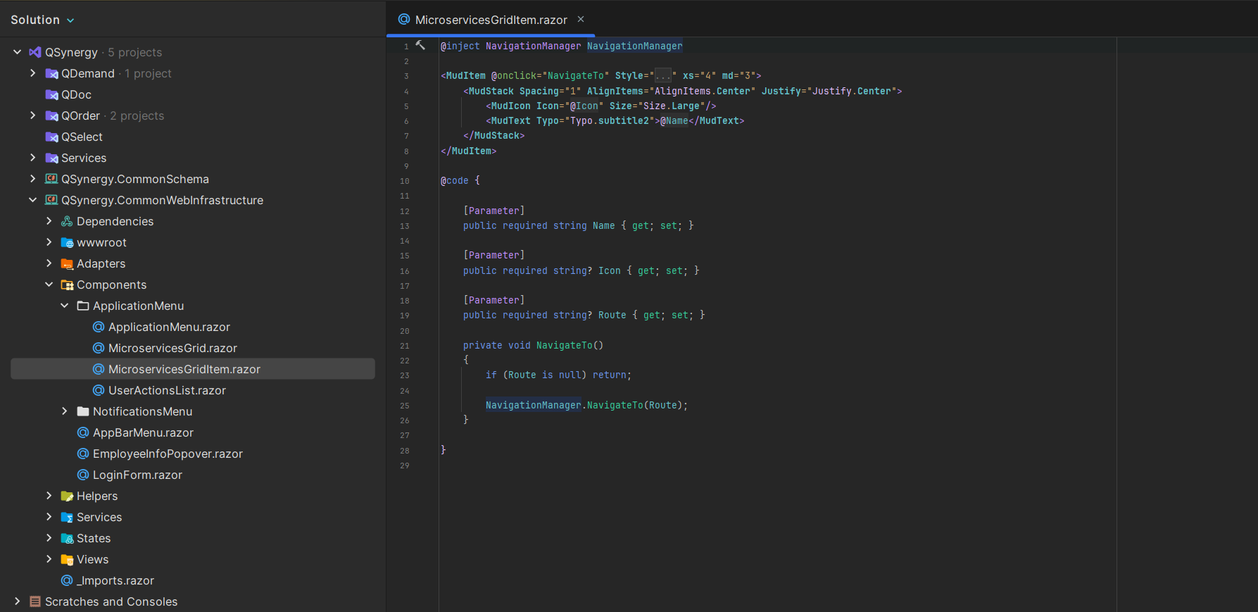The image size is (1258, 612).
Task: Collapse the Components folder
Action: pos(49,285)
